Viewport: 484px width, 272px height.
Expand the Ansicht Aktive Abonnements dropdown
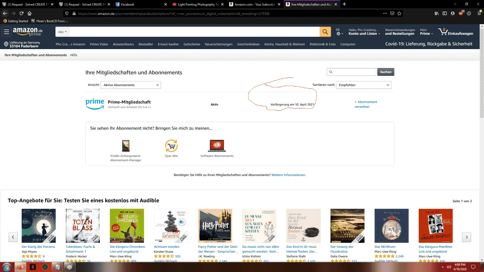point(130,85)
